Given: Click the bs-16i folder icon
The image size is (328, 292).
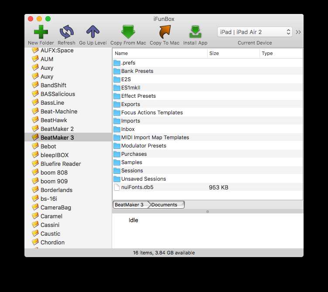Looking at the screenshot, I should point(35,199).
